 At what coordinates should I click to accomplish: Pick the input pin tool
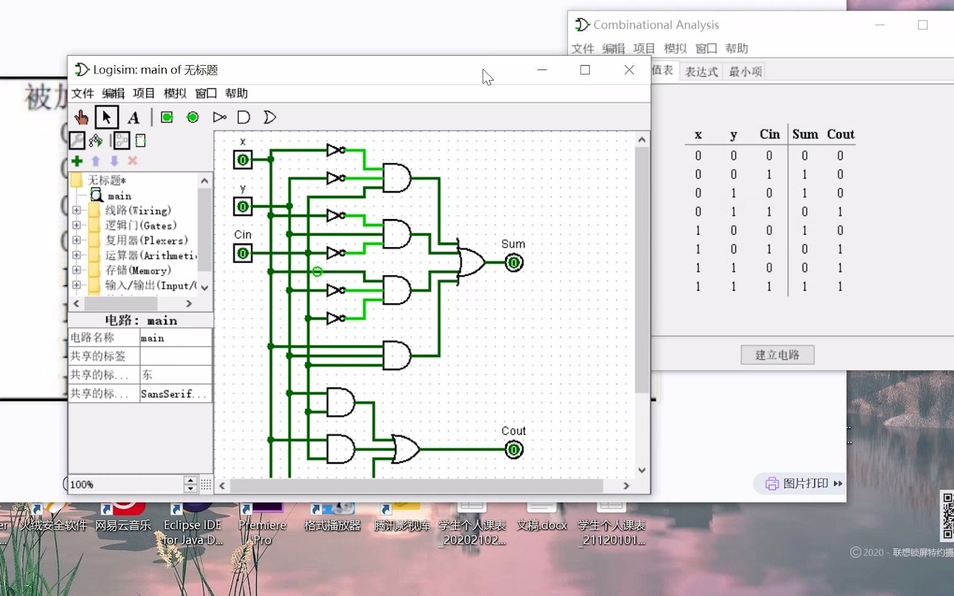(167, 117)
